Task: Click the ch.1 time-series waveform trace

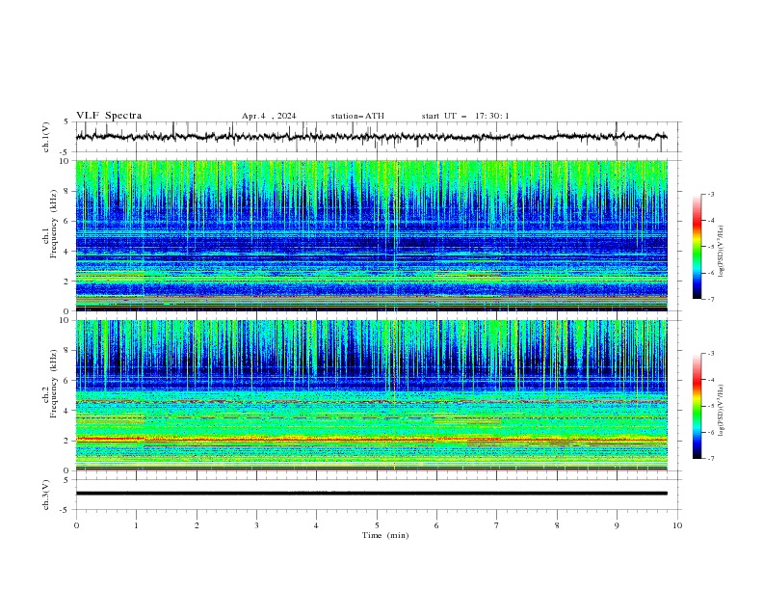Action: [371, 137]
